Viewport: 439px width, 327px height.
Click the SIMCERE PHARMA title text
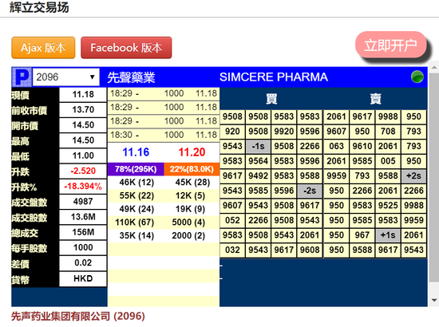274,77
